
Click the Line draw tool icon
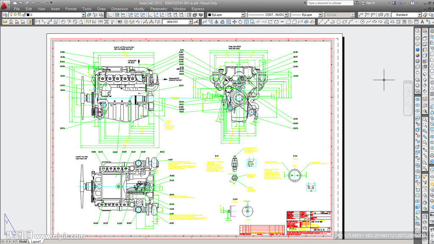320,22
